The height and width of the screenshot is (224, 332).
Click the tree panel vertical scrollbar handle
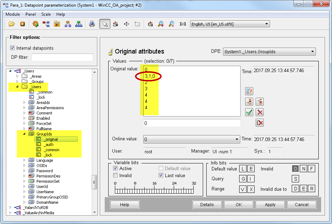click(x=94, y=182)
